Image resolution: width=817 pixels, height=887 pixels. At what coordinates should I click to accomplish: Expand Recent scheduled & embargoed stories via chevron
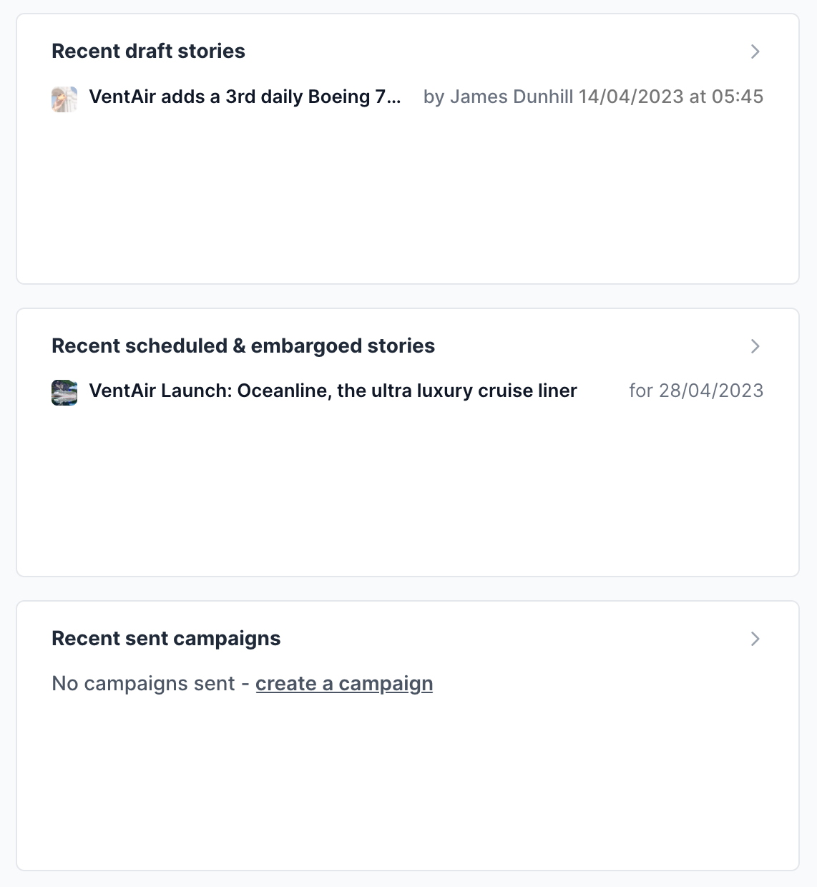coord(755,346)
